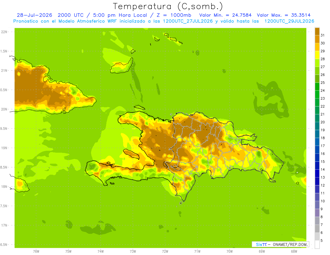Click the '21N' latitude axis label
This screenshot has width=330, height=255.
point(4,70)
